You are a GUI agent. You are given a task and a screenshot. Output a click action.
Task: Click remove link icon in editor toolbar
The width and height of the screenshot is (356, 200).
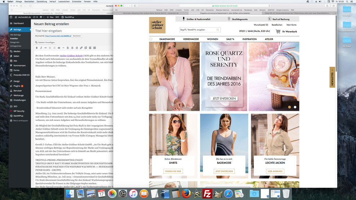86,48
